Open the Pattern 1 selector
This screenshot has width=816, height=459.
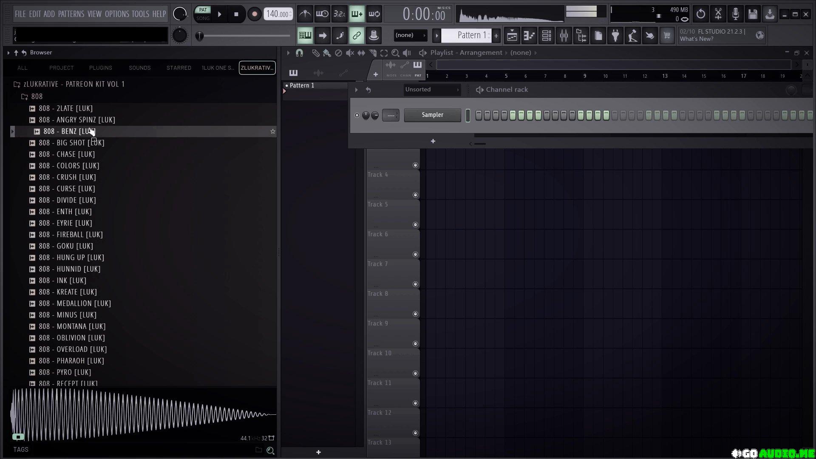point(467,35)
